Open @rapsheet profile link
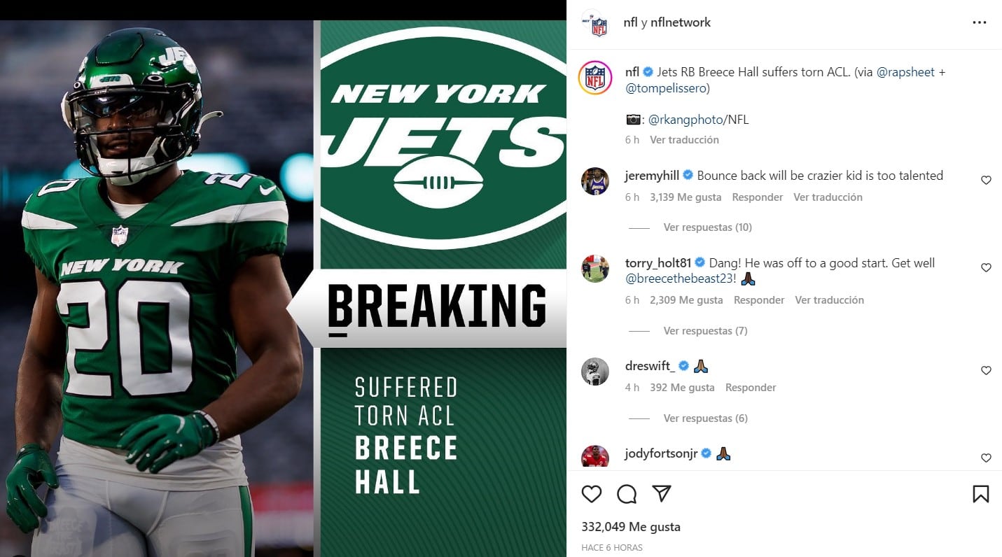 click(x=905, y=72)
